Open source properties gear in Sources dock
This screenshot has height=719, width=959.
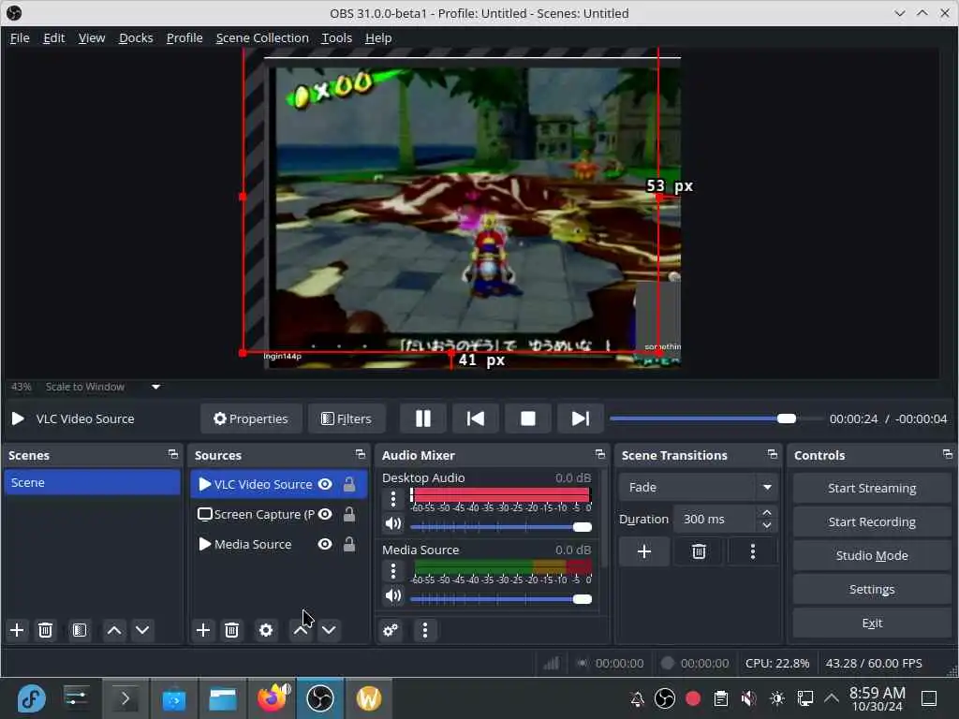[x=265, y=630]
